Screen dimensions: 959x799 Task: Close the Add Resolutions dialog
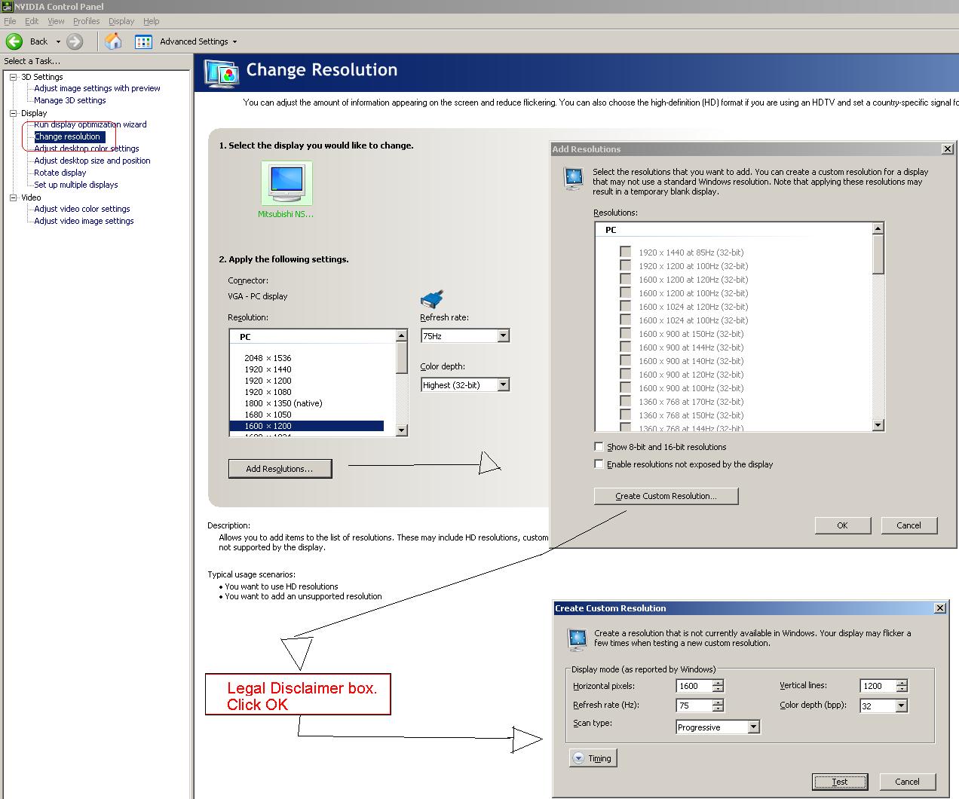[948, 149]
